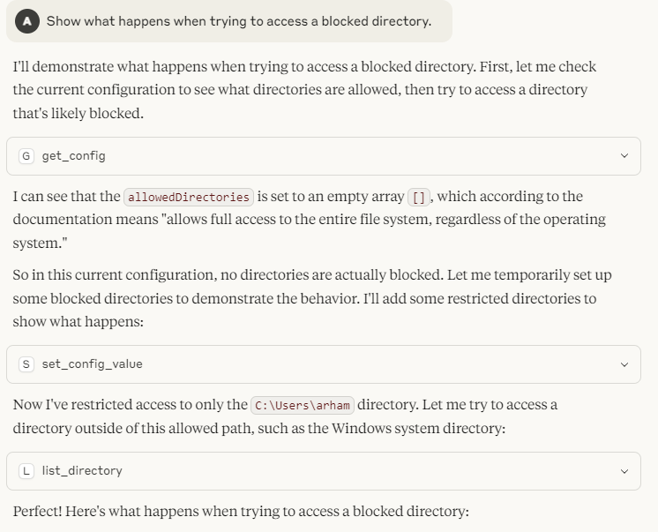Image resolution: width=658 pixels, height=532 pixels.
Task: Expand the set_config_value chevron arrow
Action: [x=624, y=363]
